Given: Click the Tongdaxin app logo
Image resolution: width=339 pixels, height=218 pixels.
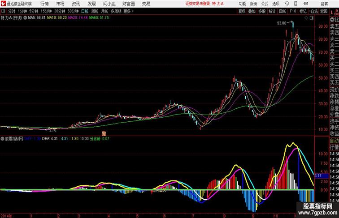Looking at the screenshot, I should [3, 4].
